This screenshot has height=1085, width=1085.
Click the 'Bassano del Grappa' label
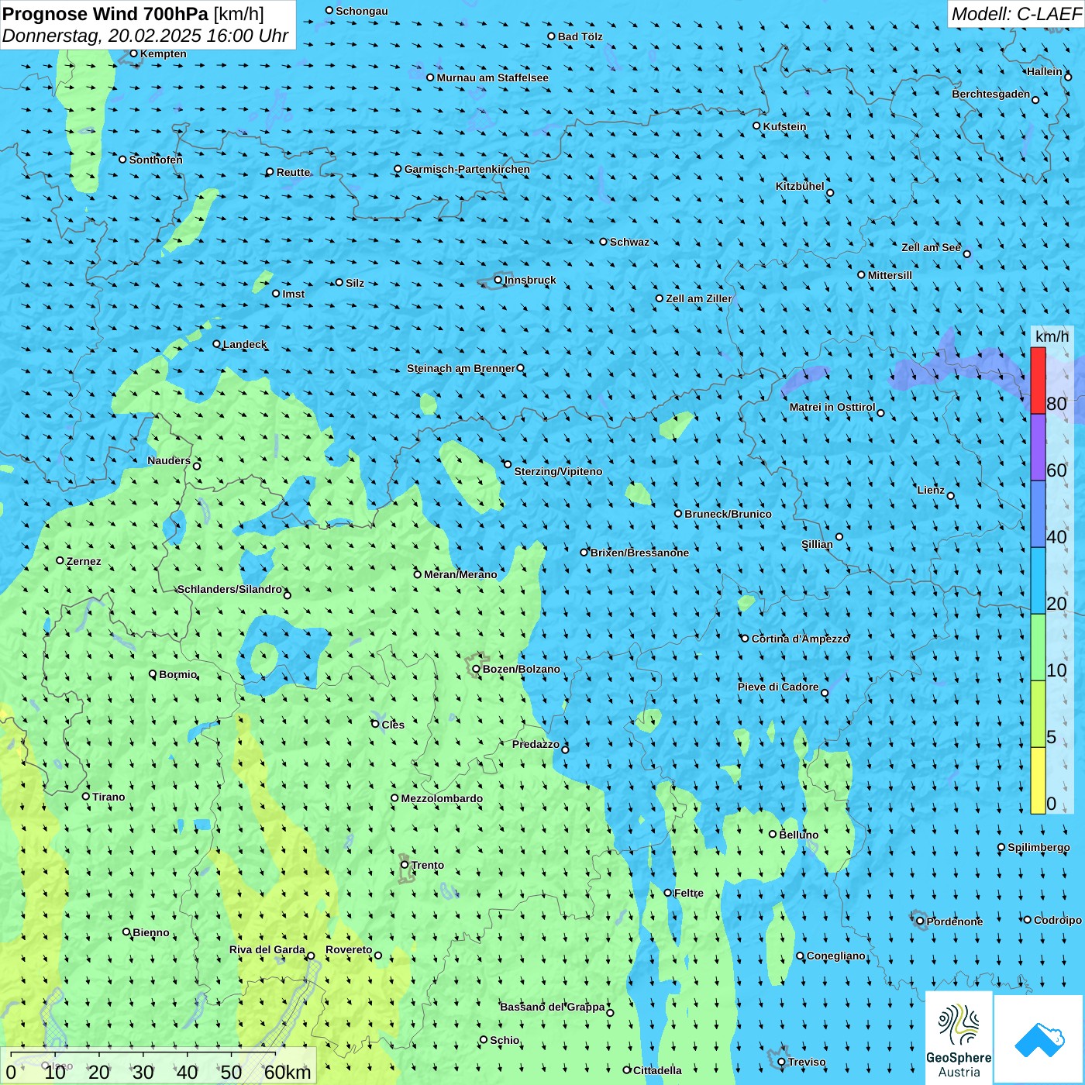coord(553,1007)
